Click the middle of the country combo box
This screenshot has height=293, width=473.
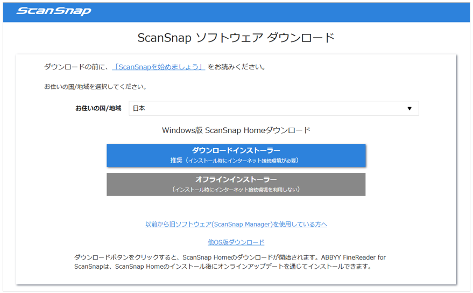273,108
